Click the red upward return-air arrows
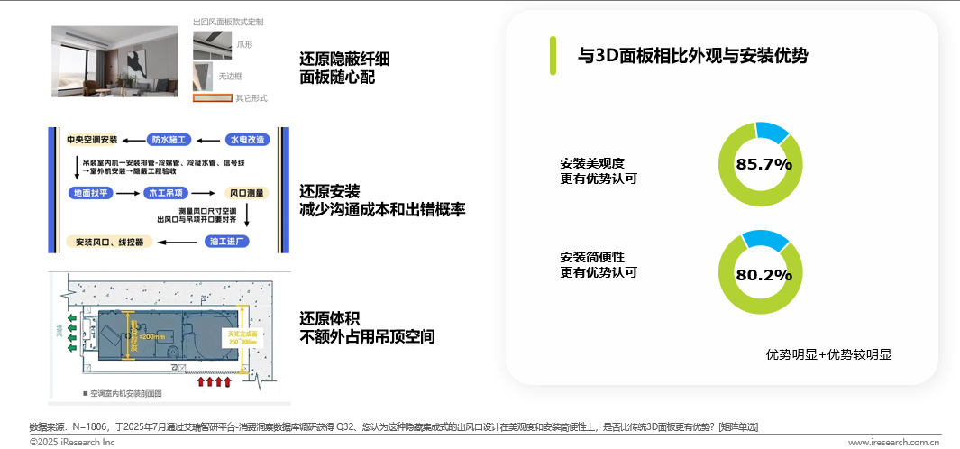 point(215,382)
